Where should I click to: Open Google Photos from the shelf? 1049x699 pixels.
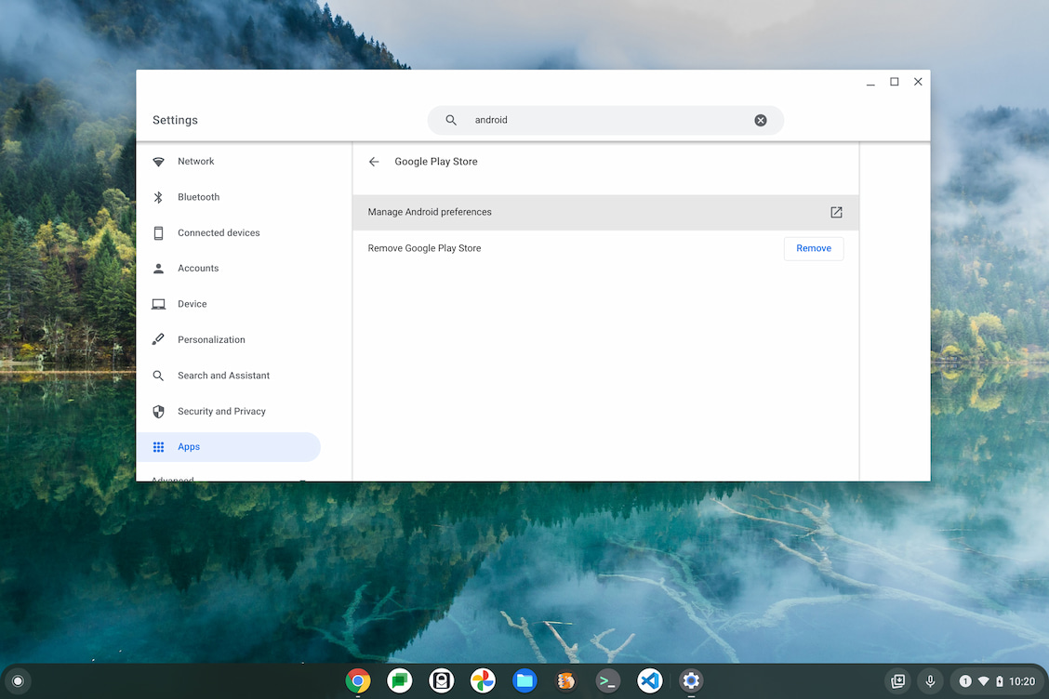click(x=483, y=680)
